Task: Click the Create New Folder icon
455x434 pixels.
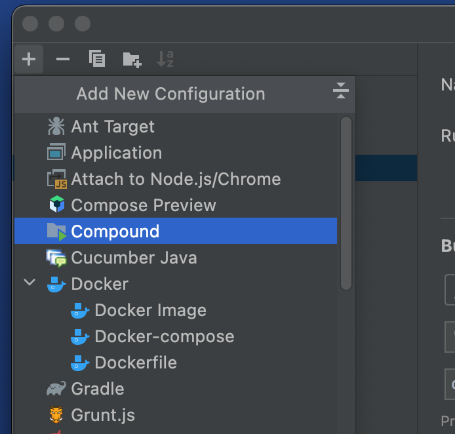Action: coord(132,60)
